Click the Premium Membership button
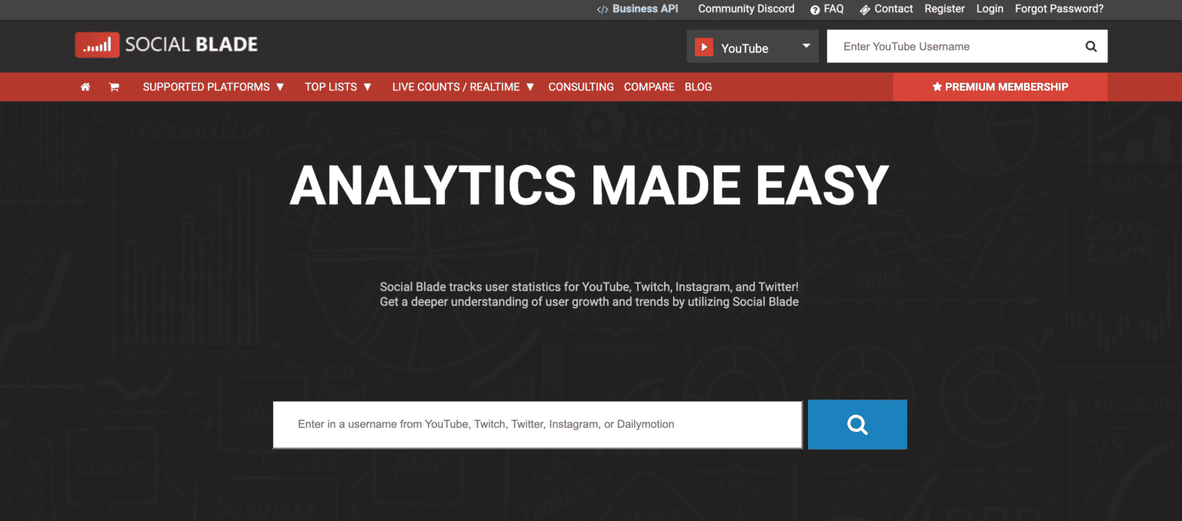Screen dimensions: 1182x521 (1000, 87)
